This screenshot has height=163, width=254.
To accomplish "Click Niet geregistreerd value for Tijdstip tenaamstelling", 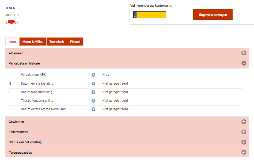I will pyautogui.click(x=115, y=101).
